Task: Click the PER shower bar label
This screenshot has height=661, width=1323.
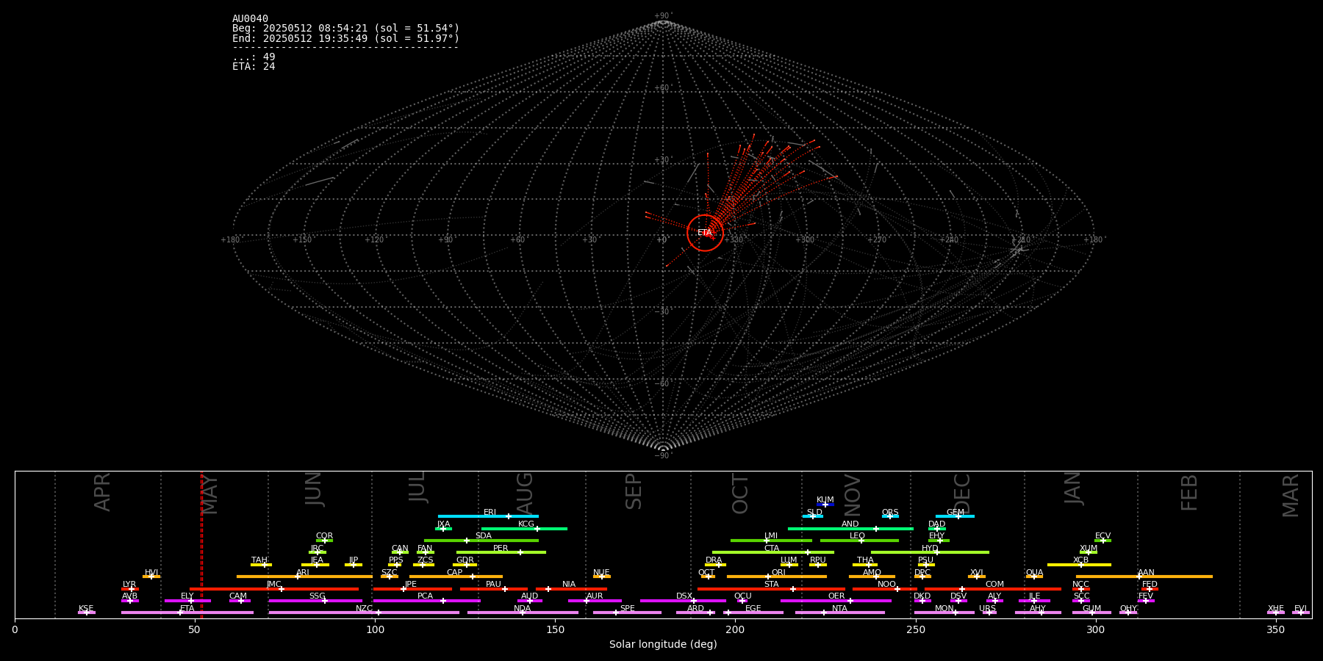Action: coord(501,549)
